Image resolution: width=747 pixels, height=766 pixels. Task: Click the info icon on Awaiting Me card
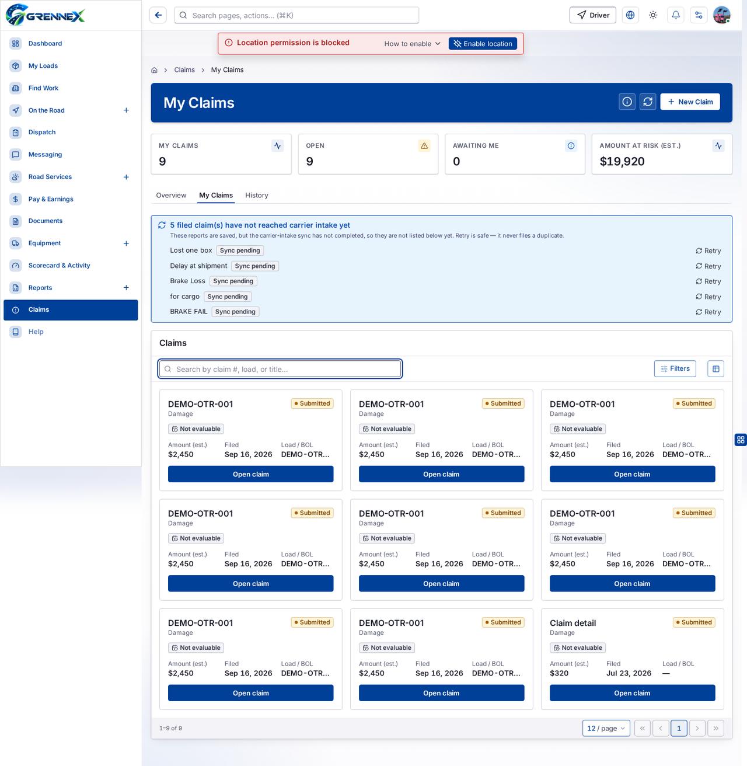tap(571, 146)
